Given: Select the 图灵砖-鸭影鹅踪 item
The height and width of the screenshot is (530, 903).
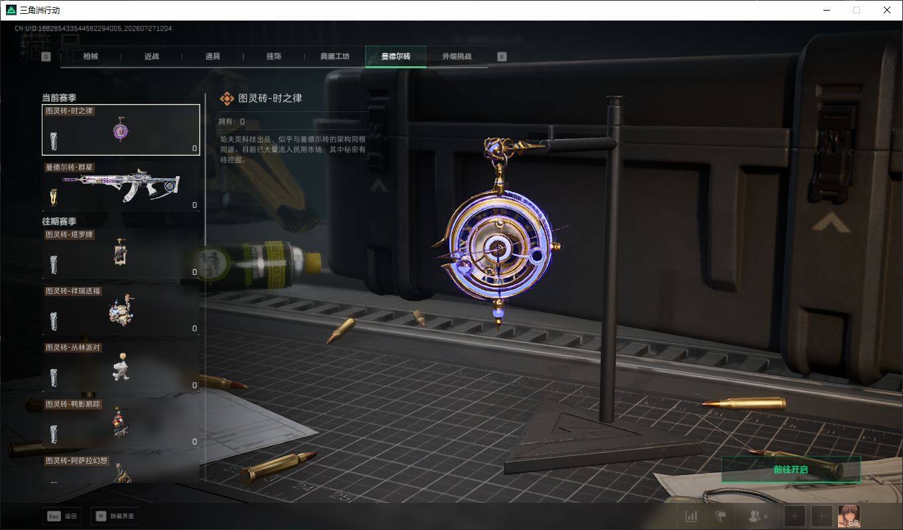Looking at the screenshot, I should (121, 423).
